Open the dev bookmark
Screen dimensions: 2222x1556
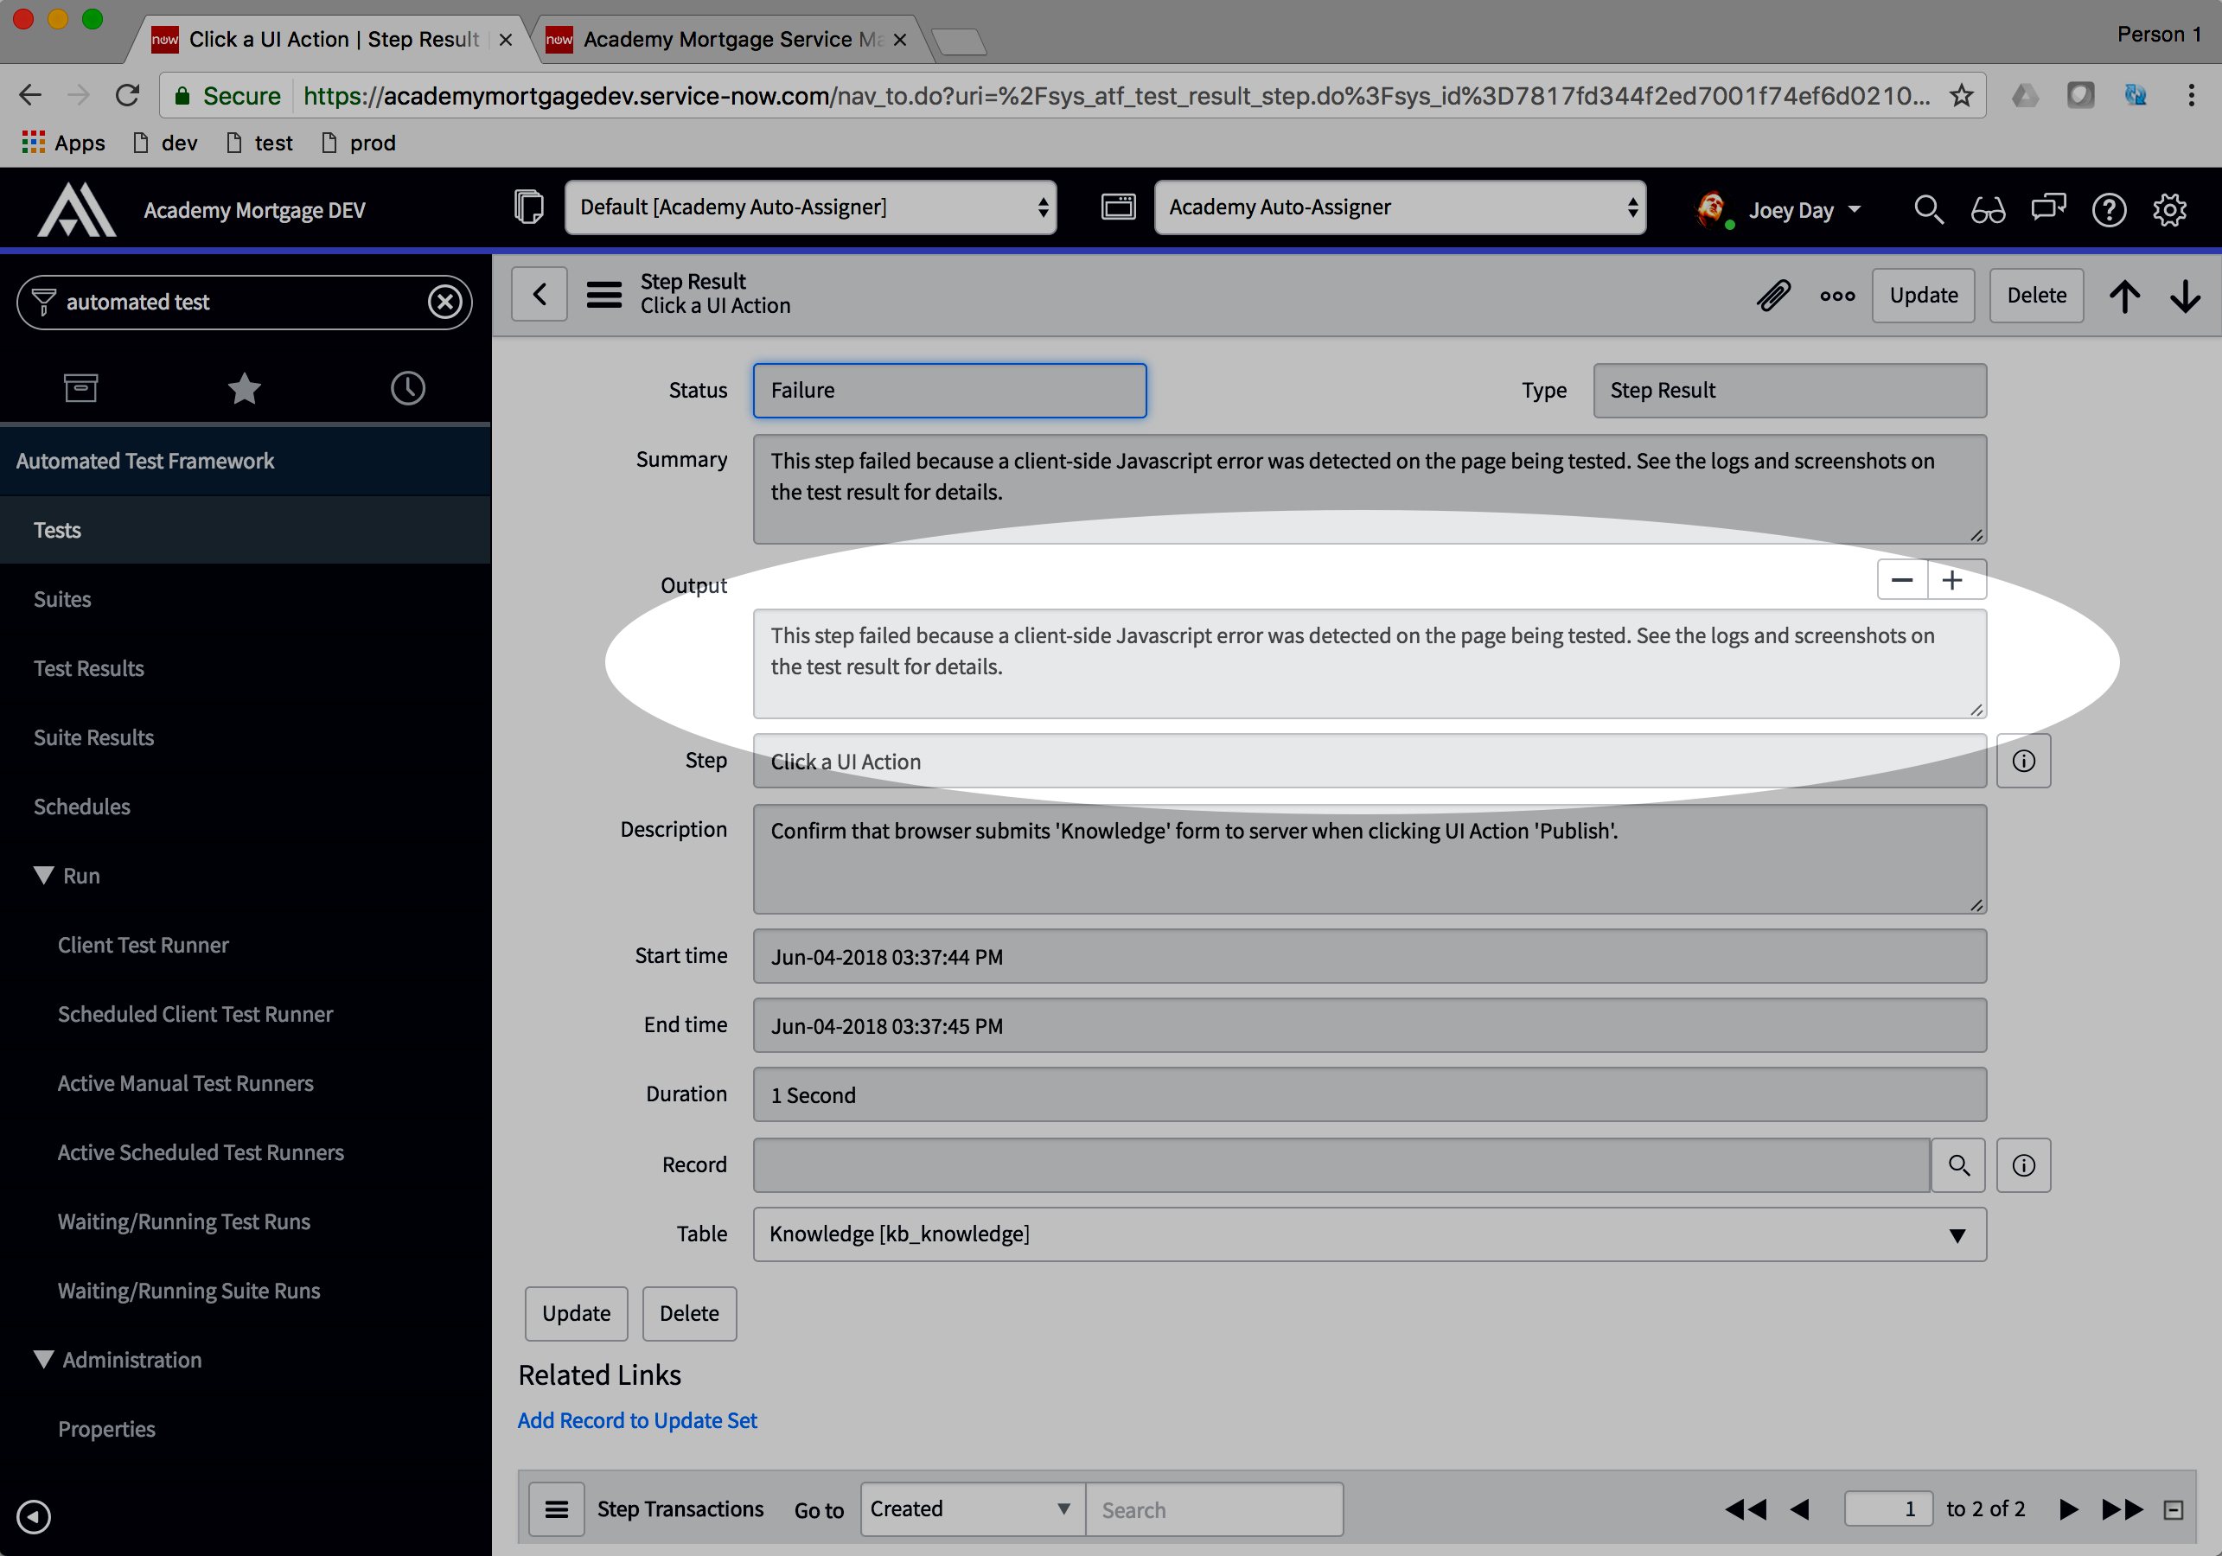click(165, 143)
